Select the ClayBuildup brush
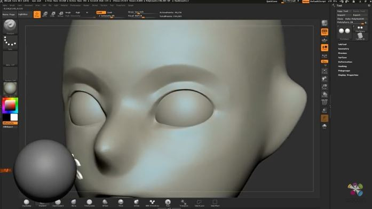372x209 pixels. 26,203
